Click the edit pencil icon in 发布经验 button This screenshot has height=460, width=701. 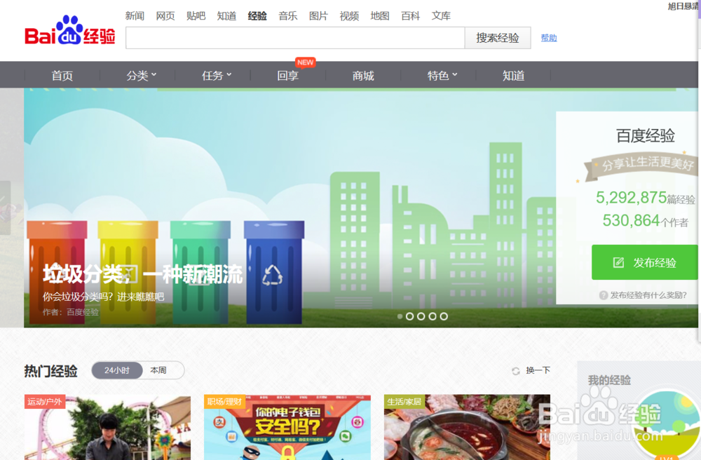[618, 262]
